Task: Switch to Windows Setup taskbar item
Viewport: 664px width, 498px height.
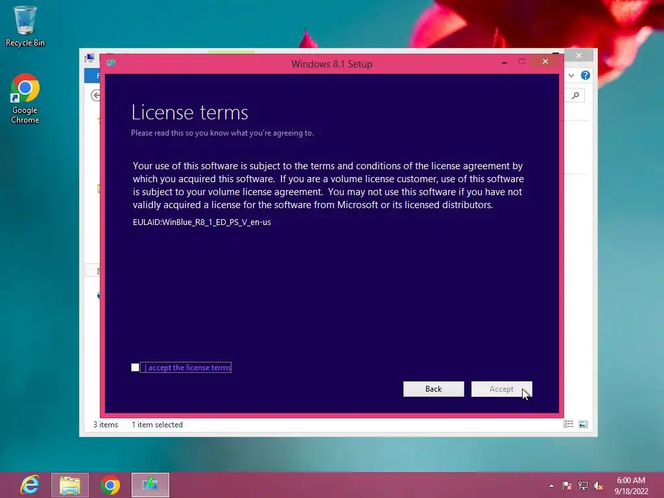Action: point(150,485)
